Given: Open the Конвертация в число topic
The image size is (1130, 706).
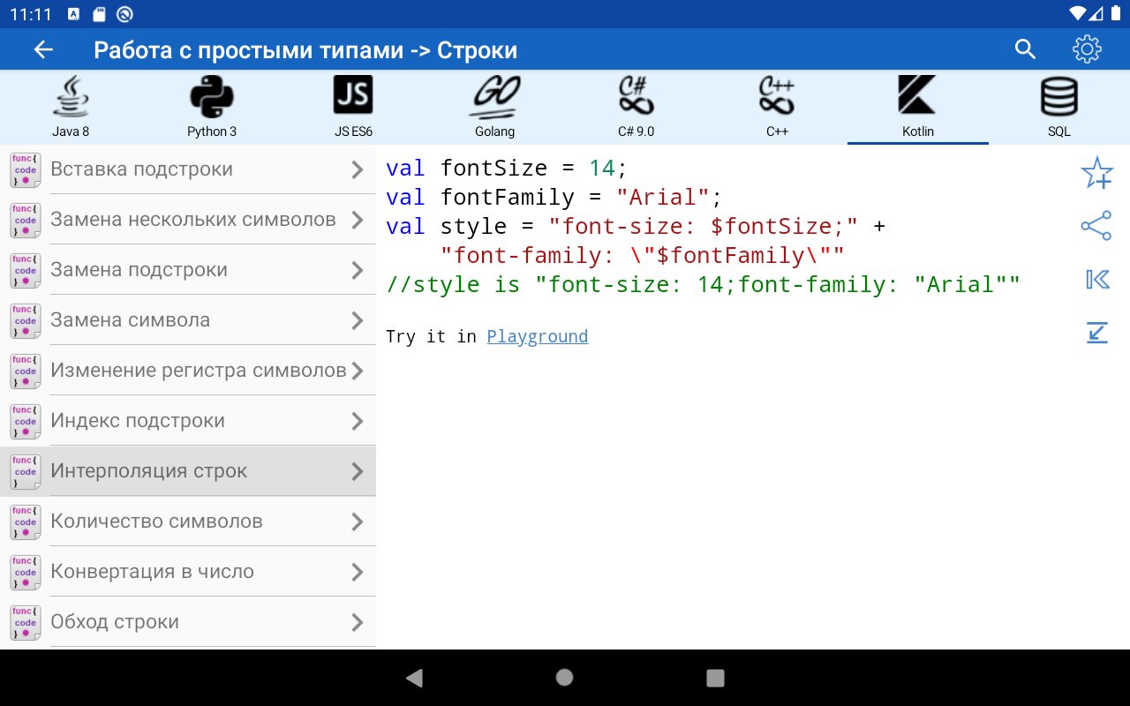Looking at the screenshot, I should [x=188, y=572].
